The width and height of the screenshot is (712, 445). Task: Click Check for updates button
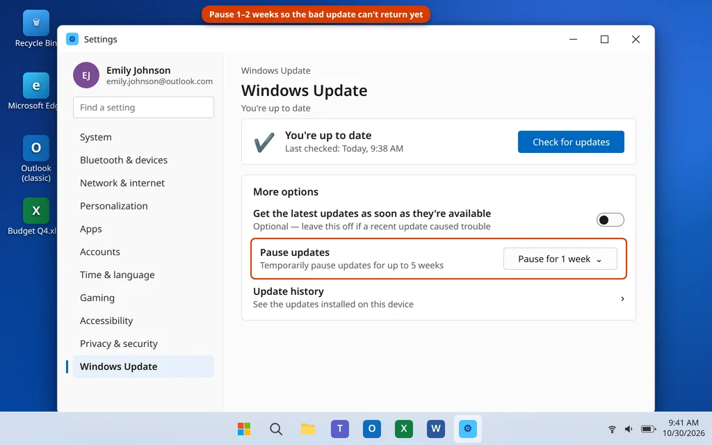571,142
